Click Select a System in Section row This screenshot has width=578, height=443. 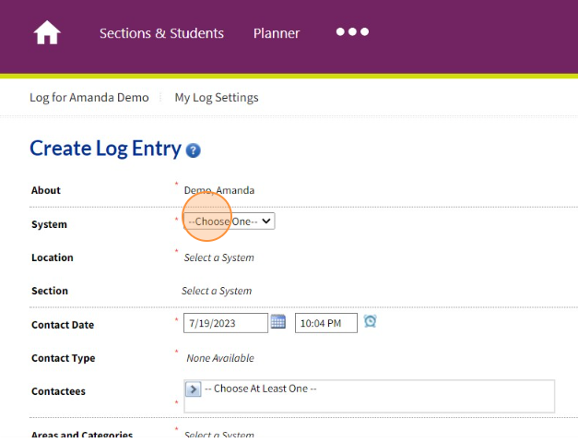(217, 291)
